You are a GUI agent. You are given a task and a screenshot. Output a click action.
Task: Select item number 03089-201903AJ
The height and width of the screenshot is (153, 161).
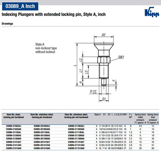[x=42, y=126]
